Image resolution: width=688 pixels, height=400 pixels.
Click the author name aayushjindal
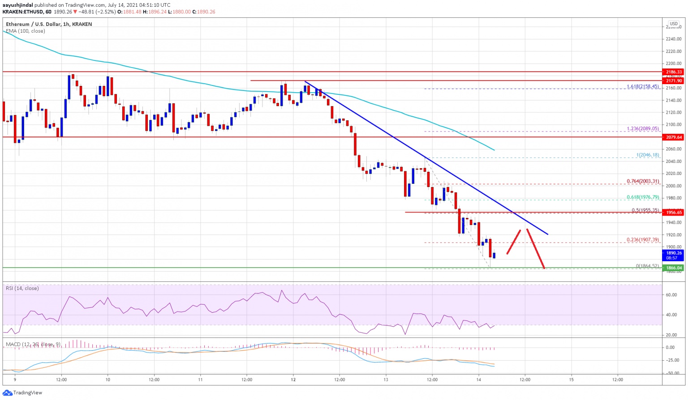point(17,5)
